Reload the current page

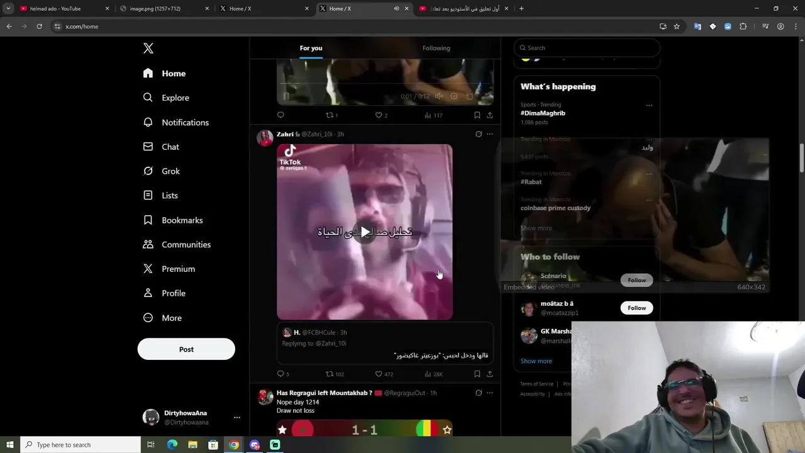click(39, 26)
